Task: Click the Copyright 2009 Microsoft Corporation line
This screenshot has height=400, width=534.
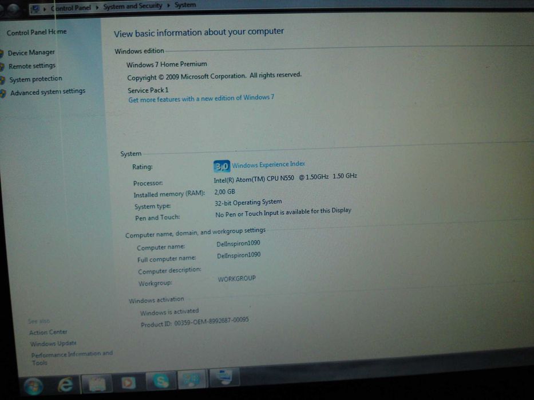Action: (x=214, y=76)
